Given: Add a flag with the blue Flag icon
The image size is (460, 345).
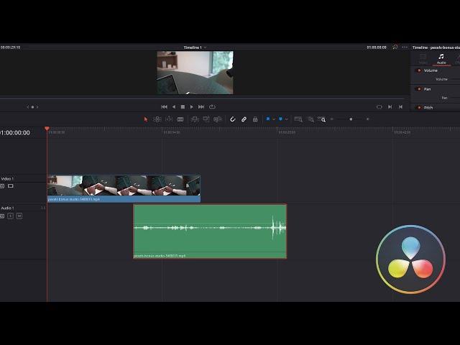Looking at the screenshot, I should [x=268, y=119].
